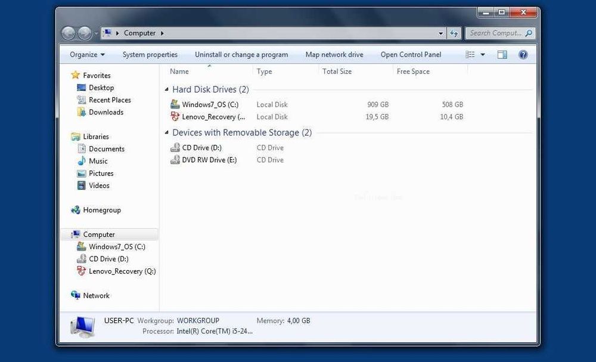
Task: Click the magnifier icon in search box
Action: pos(529,33)
